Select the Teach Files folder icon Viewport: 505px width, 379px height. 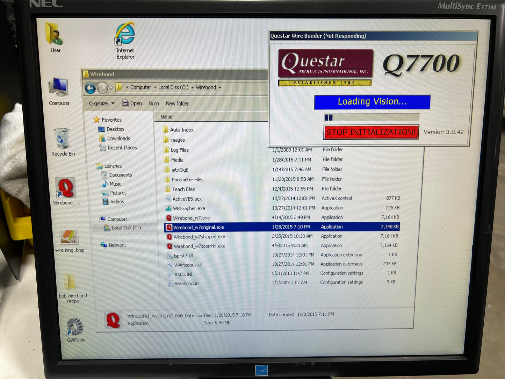tap(168, 189)
